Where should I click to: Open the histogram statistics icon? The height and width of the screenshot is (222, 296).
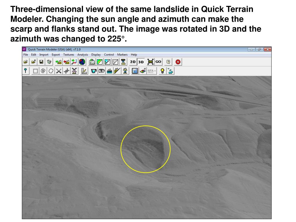135,71
